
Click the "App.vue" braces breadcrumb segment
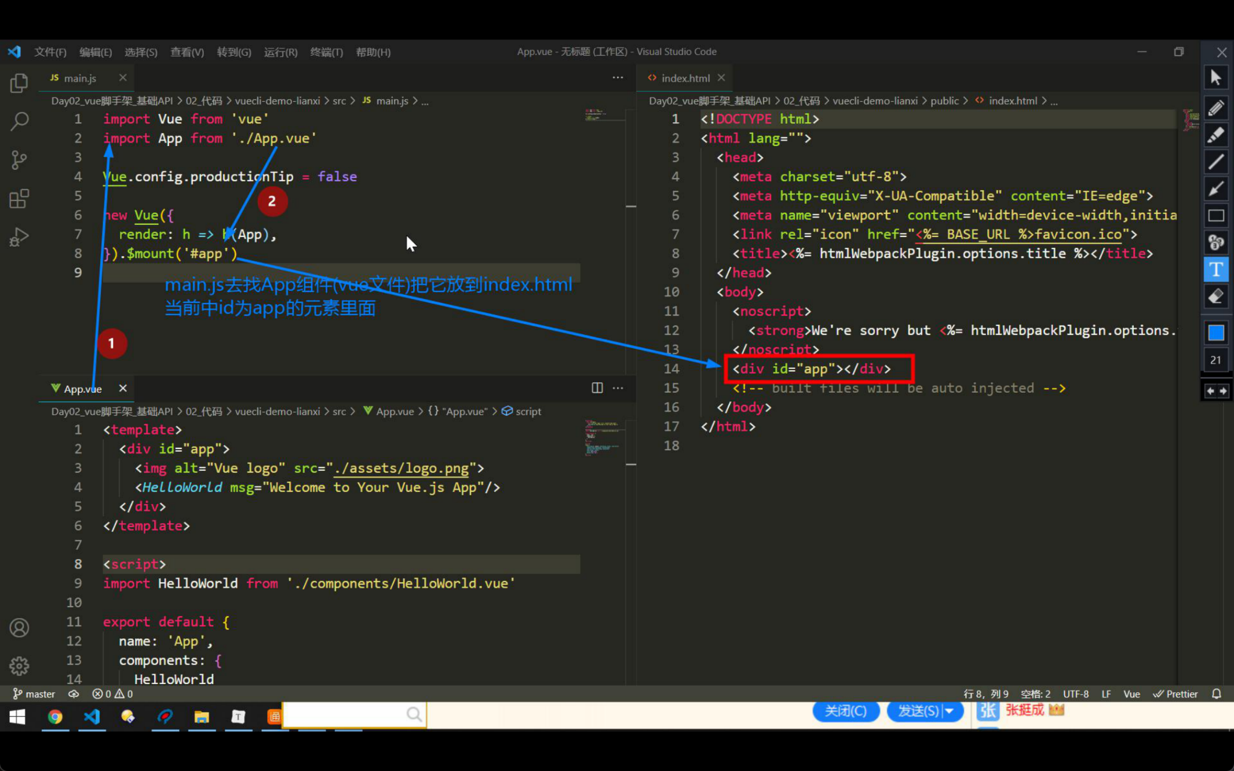click(458, 411)
